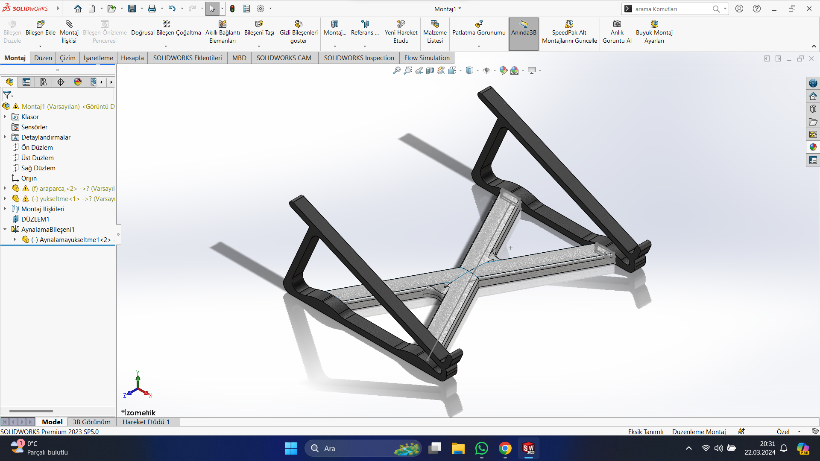Image resolution: width=820 pixels, height=461 pixels.
Task: Toggle the Gizli Bileşenleri göster button
Action: [x=299, y=24]
